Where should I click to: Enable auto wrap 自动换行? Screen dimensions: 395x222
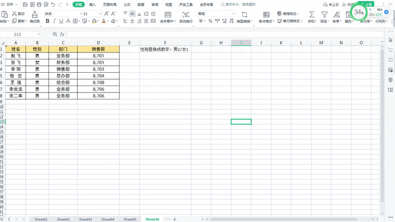click(x=186, y=17)
